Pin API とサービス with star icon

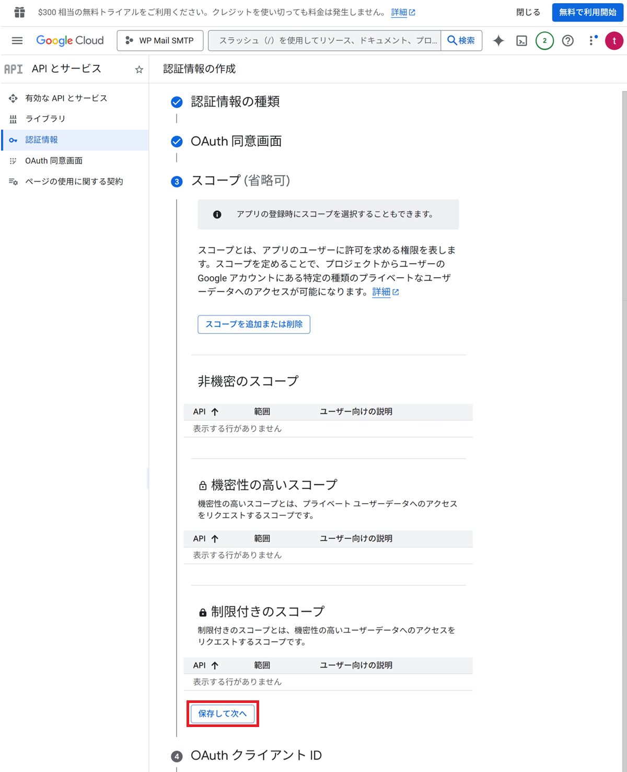tap(139, 69)
